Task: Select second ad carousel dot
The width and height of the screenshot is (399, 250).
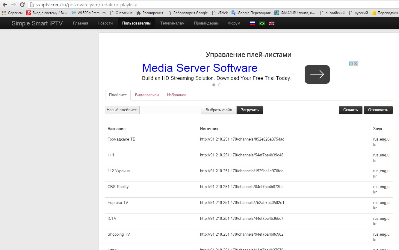Action: 220,85
